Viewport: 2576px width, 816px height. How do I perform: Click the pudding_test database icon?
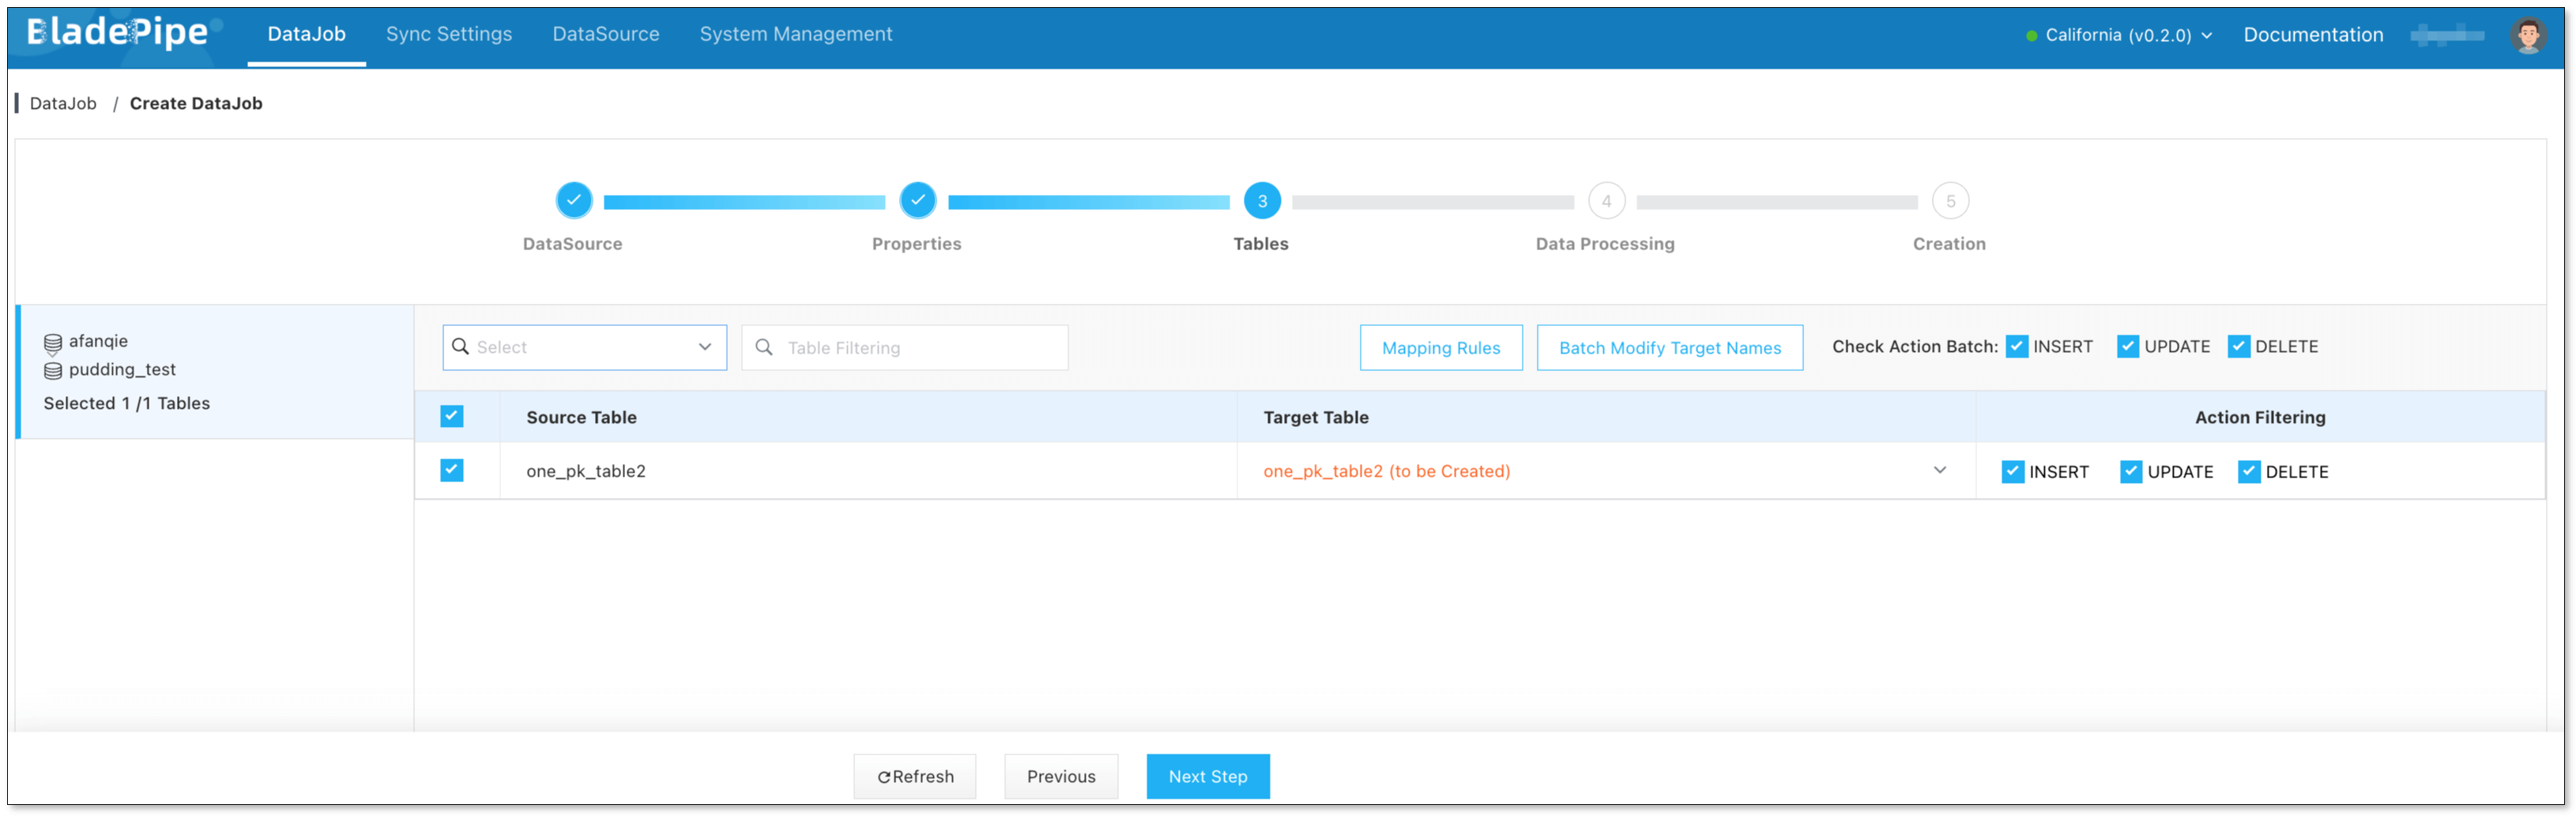(53, 371)
